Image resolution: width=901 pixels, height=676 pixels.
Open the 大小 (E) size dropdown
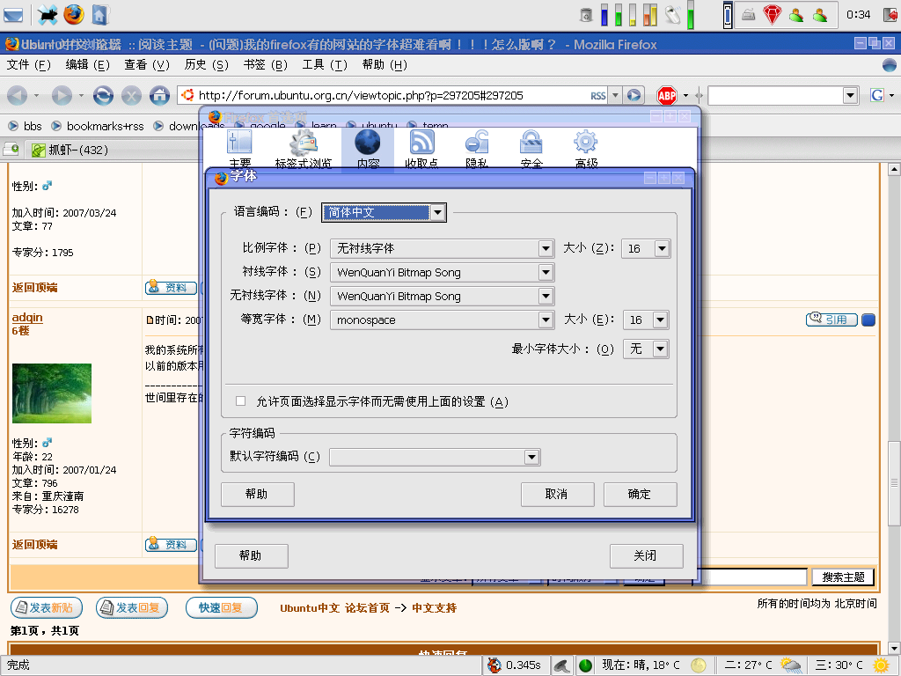click(646, 320)
